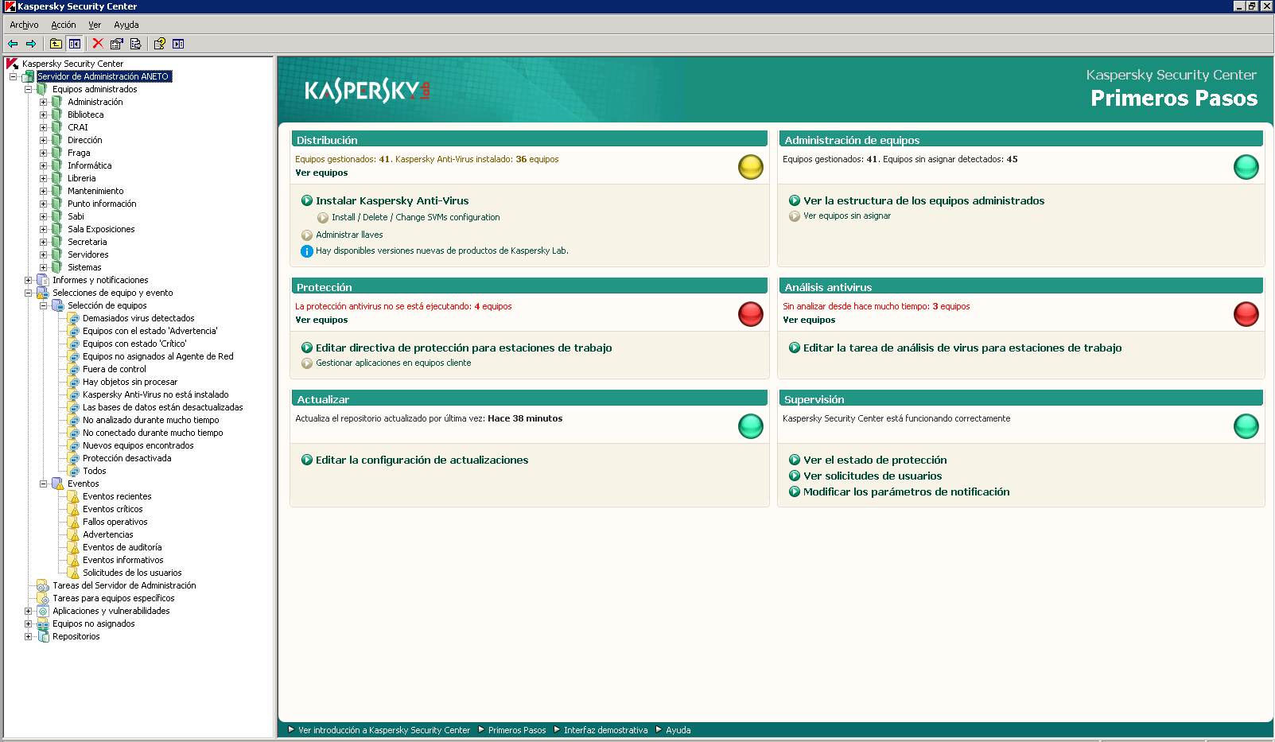Image resolution: width=1275 pixels, height=742 pixels.
Task: Select Eventos críticos in the tree
Action: coord(113,509)
